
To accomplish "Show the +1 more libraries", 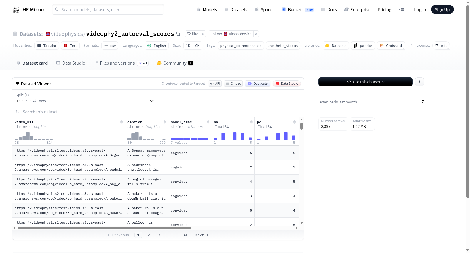I will [410, 46].
